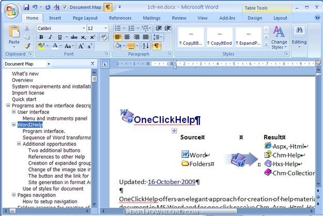Jump to Quick start heading
The height and width of the screenshot is (216, 323).
tap(24, 99)
